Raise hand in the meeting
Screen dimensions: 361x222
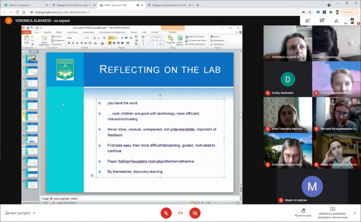pyautogui.click(x=303, y=212)
